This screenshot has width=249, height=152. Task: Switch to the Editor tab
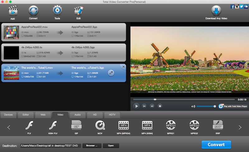point(26,115)
